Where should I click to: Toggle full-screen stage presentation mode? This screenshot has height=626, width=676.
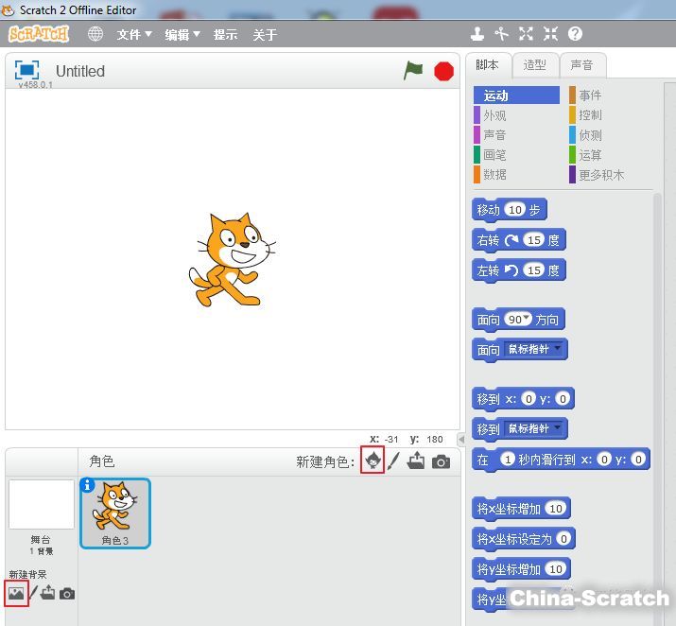coord(27,71)
